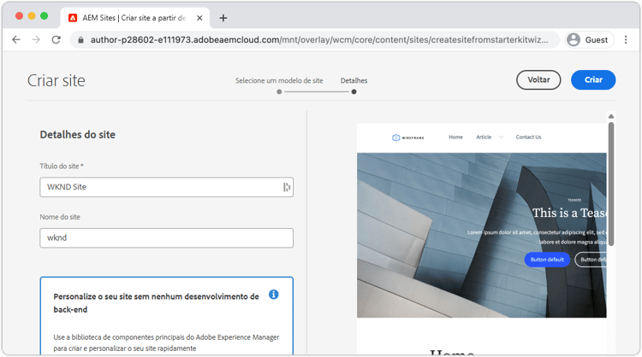Image resolution: width=642 pixels, height=357 pixels.
Task: Click the Adobe favicon on the tab
Action: click(x=73, y=18)
